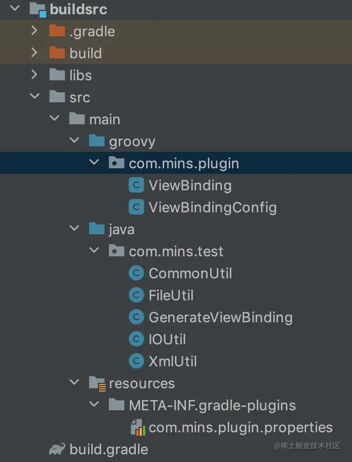The image size is (352, 462).
Task: Collapse the src folder
Action: click(x=35, y=97)
